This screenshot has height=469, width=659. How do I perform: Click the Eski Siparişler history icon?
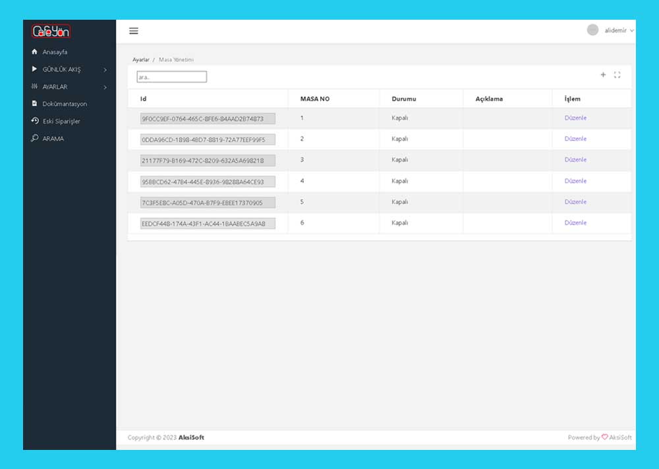(34, 121)
